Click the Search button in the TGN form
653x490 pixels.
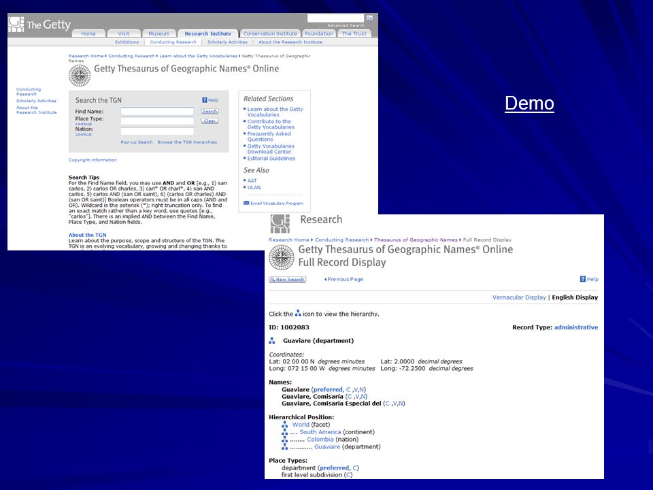click(210, 111)
